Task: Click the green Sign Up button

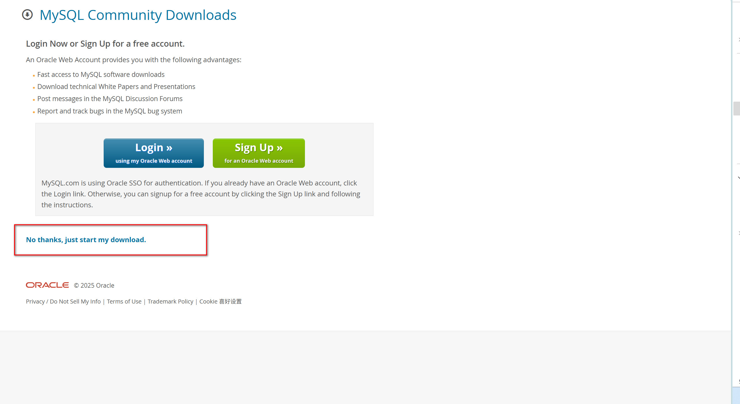Action: (259, 153)
